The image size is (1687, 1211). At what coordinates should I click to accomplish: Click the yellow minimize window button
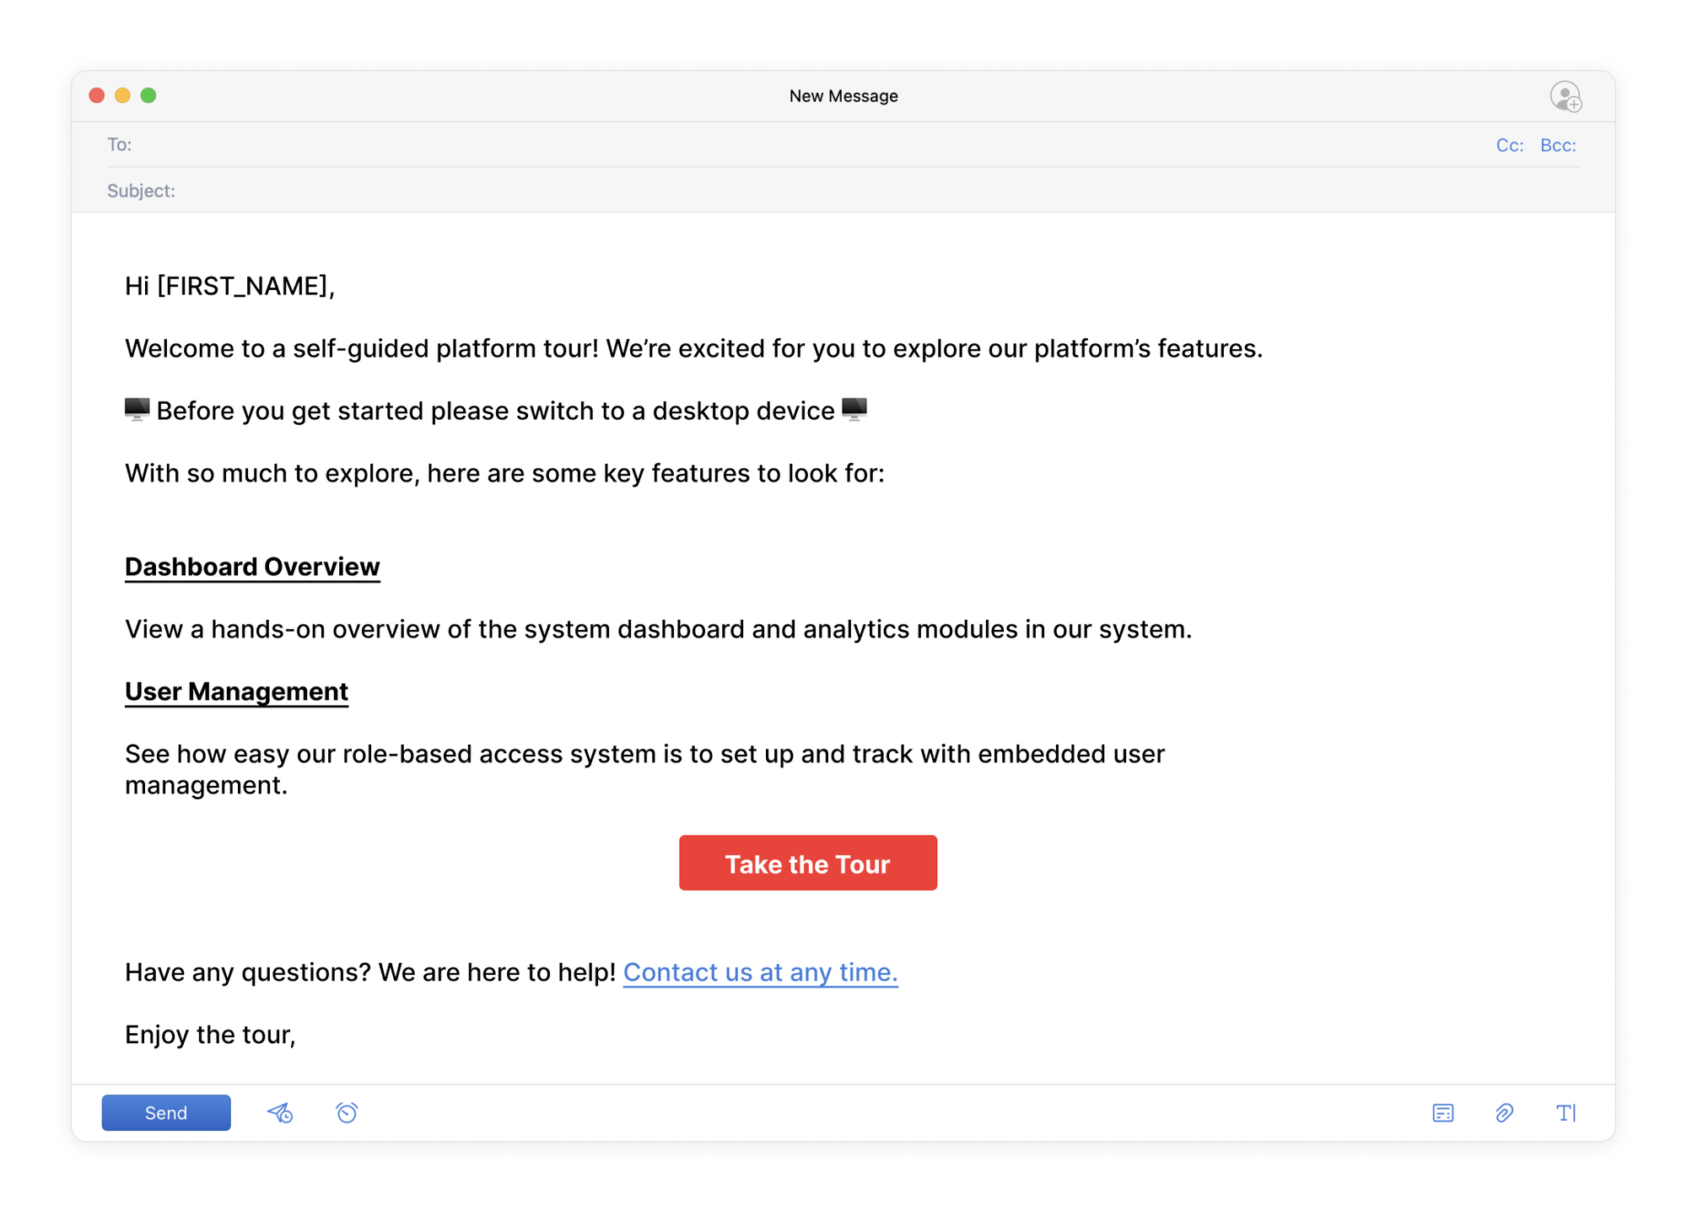(x=122, y=95)
